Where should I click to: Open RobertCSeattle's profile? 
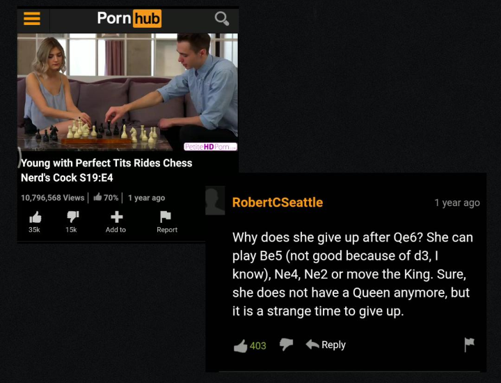pos(278,203)
